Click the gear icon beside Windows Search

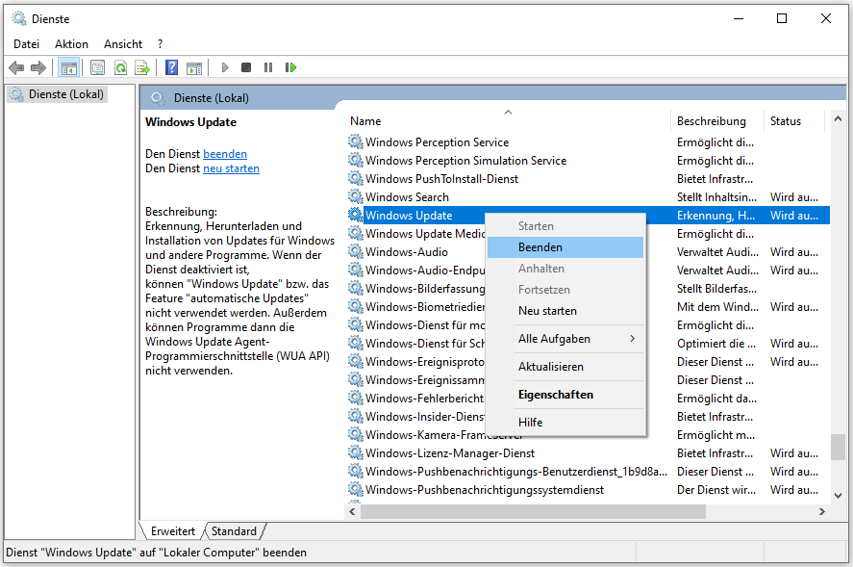click(x=355, y=196)
